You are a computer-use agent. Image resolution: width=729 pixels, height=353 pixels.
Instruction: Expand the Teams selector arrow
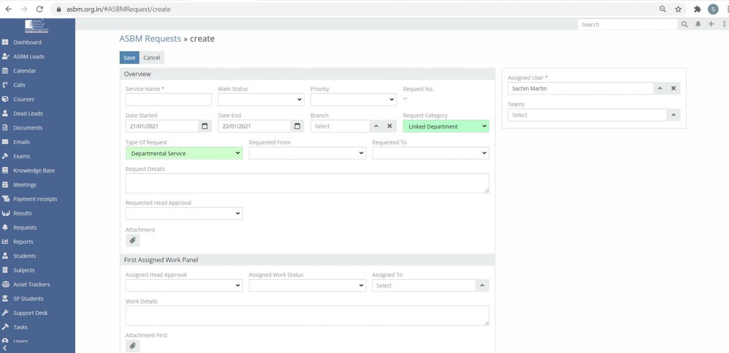coord(673,115)
